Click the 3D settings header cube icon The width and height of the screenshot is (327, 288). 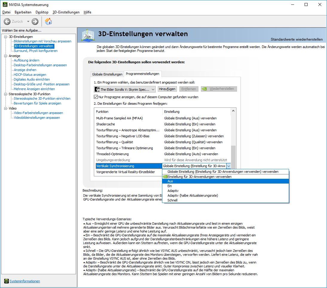pyautogui.click(x=88, y=35)
